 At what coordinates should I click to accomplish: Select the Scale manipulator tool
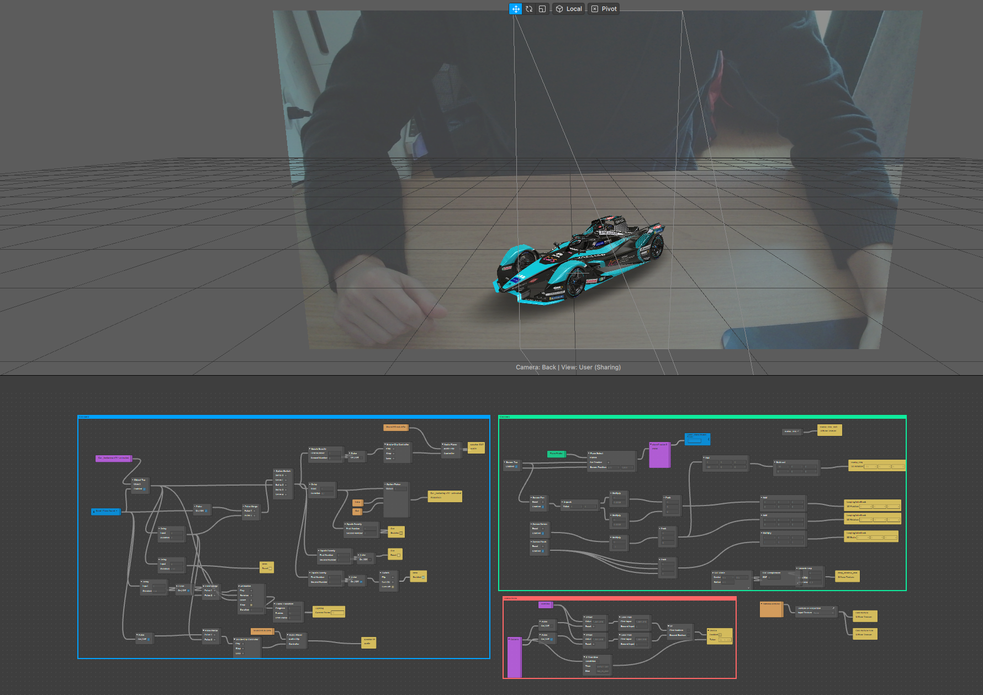click(x=542, y=9)
